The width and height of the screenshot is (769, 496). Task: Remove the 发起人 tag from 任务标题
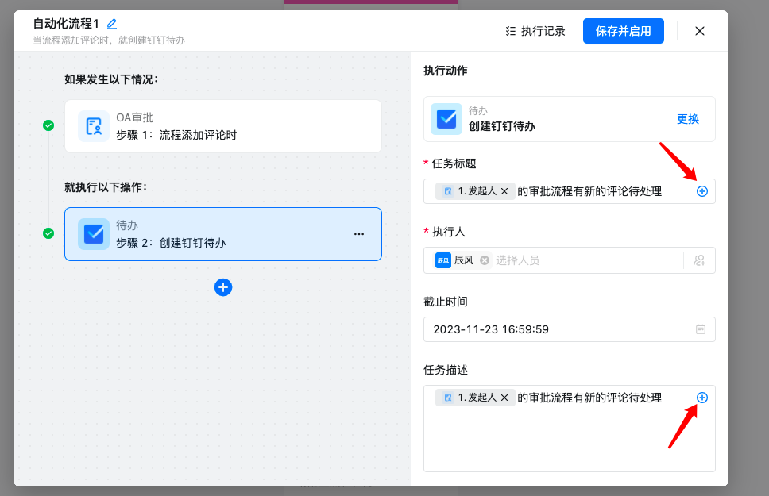click(x=504, y=191)
